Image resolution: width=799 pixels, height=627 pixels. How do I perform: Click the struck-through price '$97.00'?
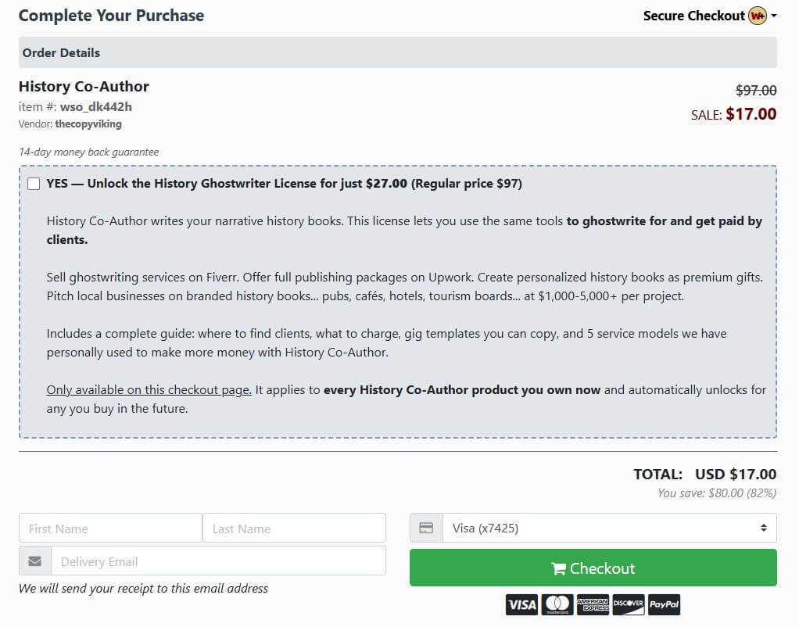coord(756,91)
